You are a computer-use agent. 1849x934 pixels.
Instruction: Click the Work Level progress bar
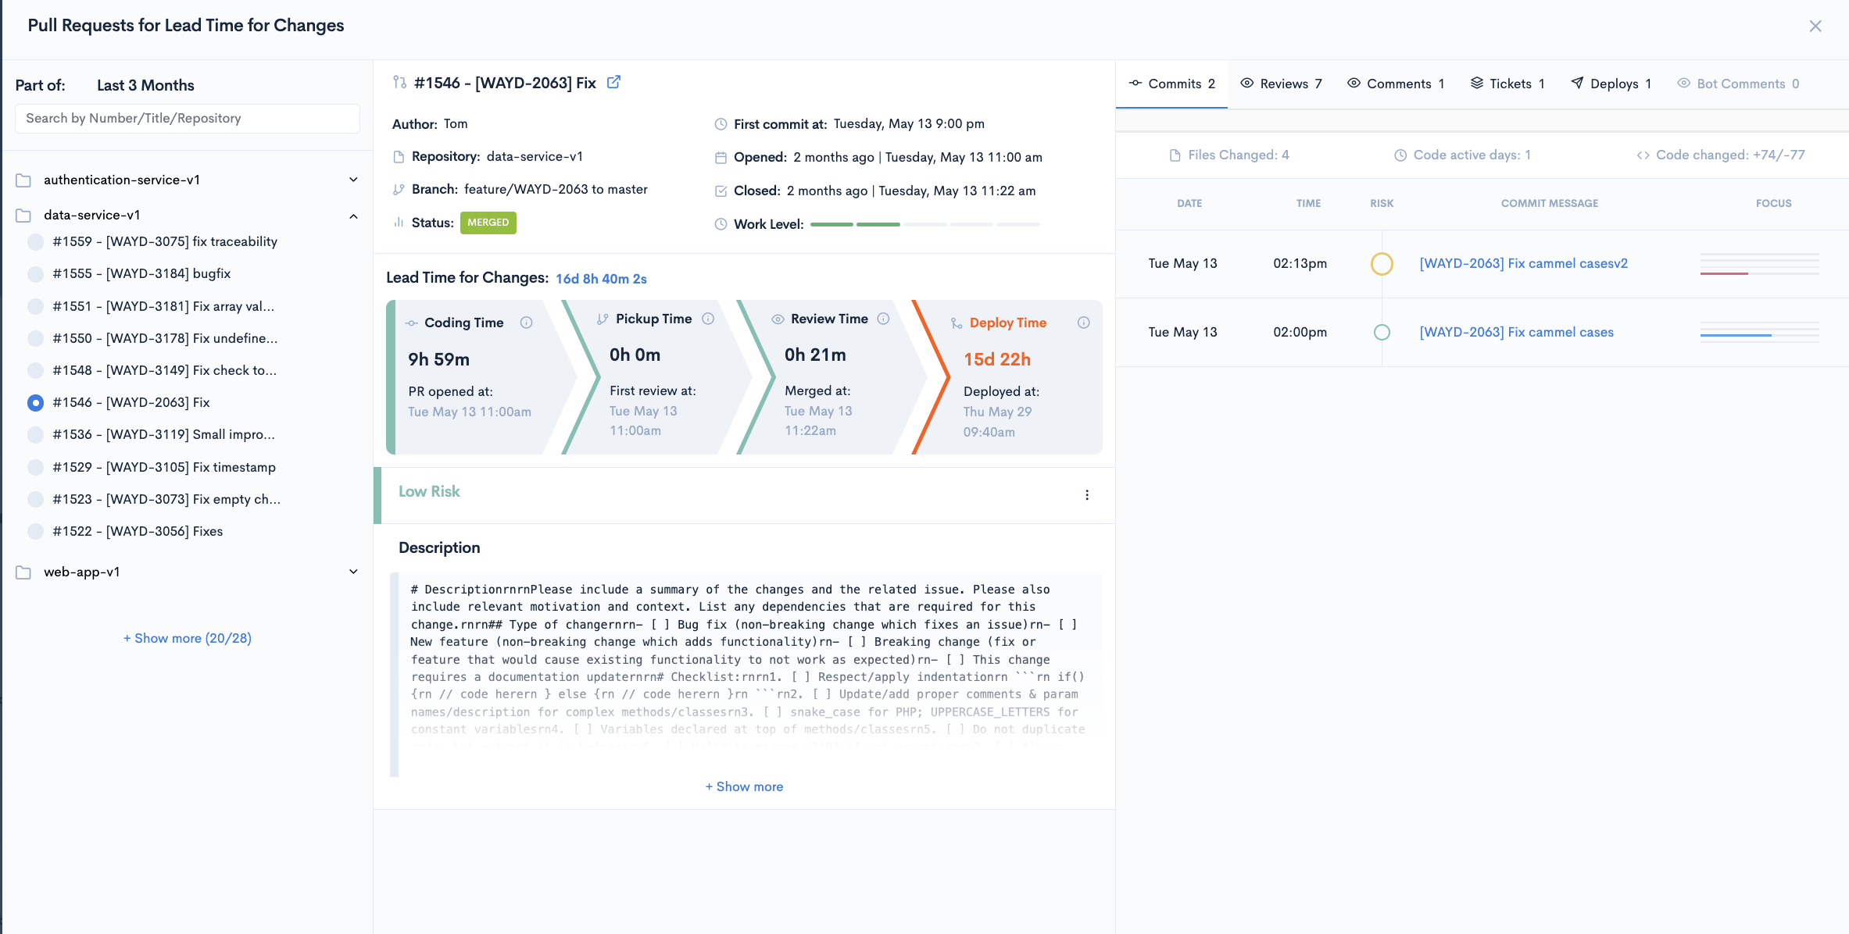(x=924, y=224)
